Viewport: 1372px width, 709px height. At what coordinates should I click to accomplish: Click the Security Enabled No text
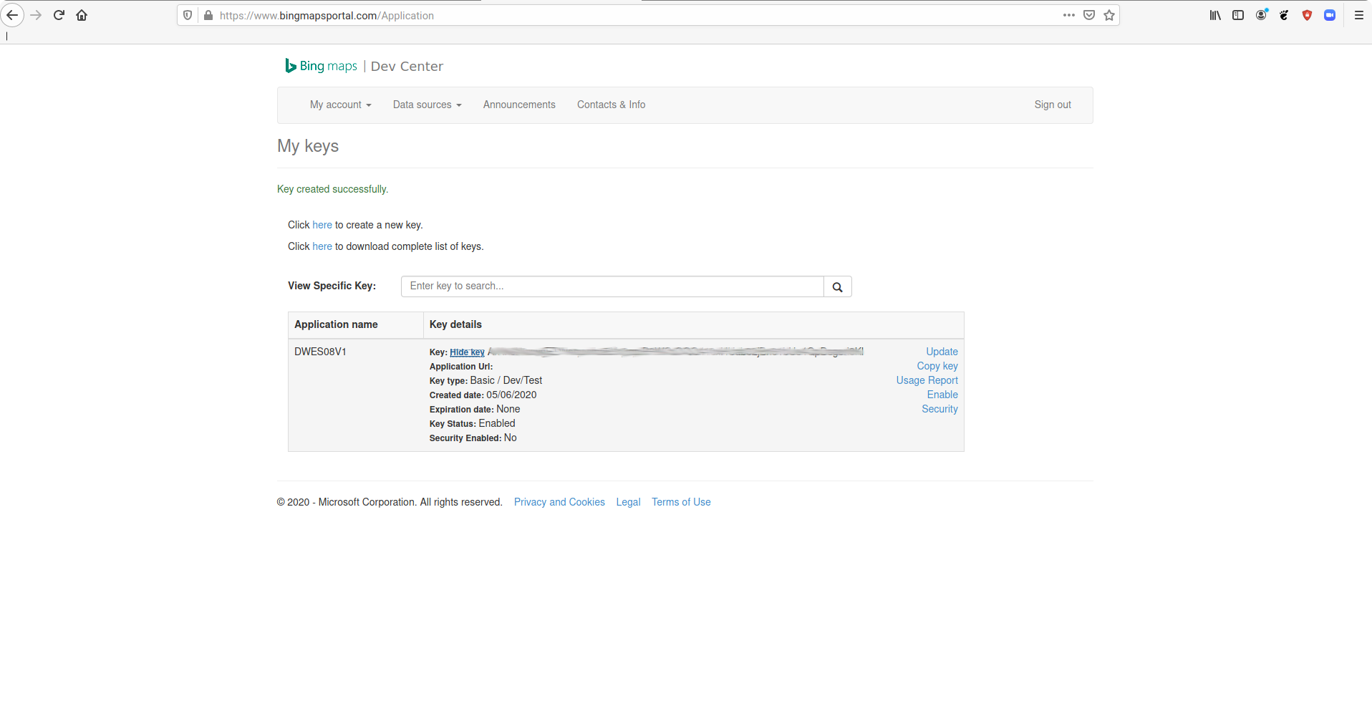[473, 438]
